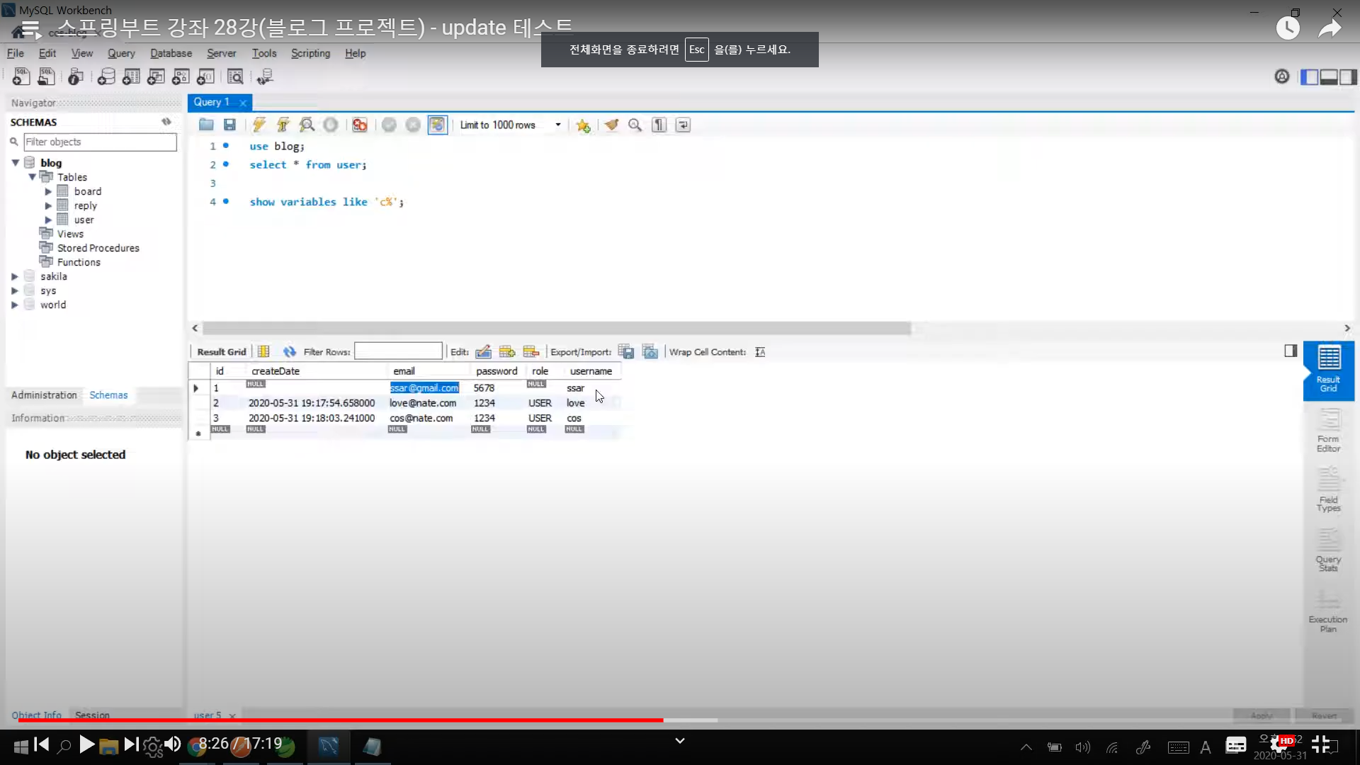Open the File menu
1360x765 pixels.
tap(15, 53)
